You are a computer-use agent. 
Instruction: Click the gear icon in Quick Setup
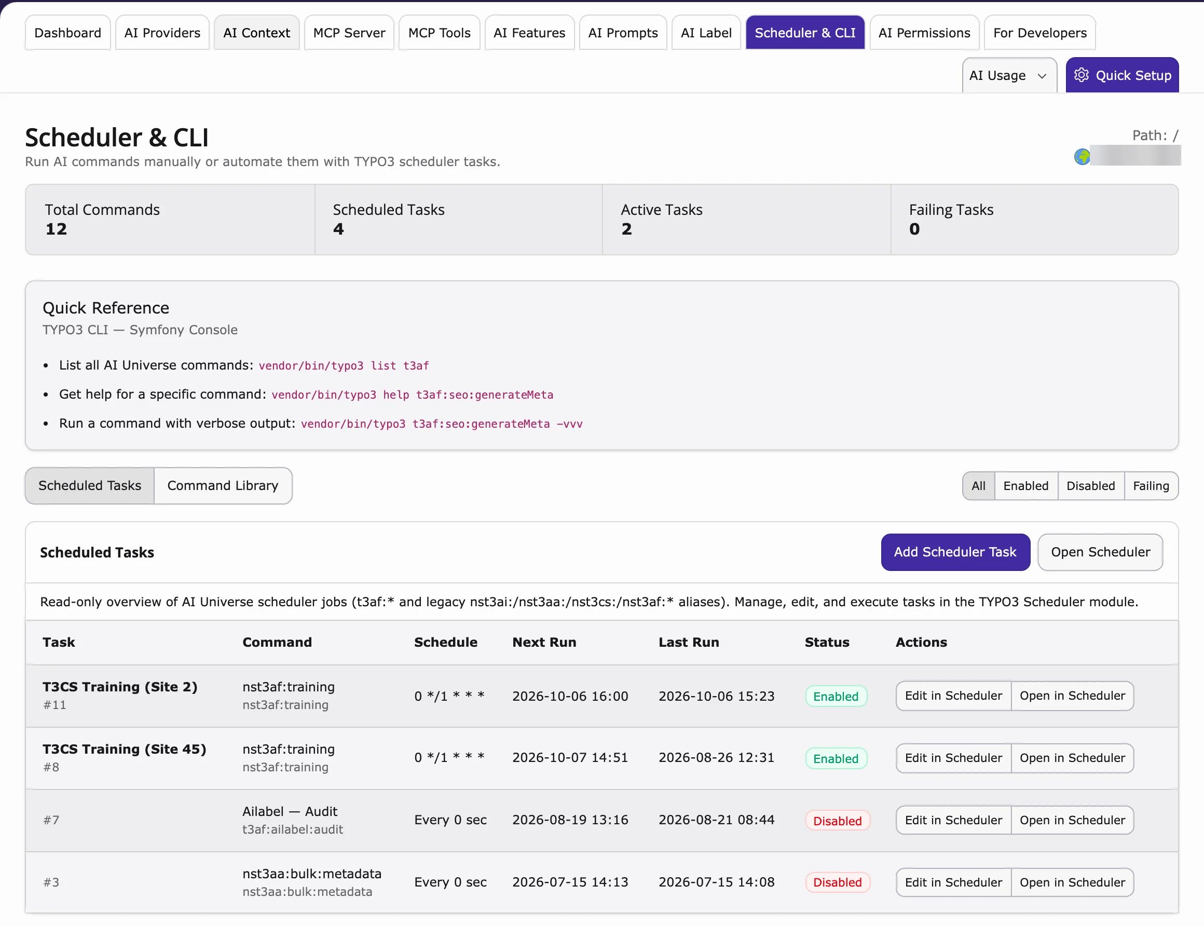point(1081,75)
